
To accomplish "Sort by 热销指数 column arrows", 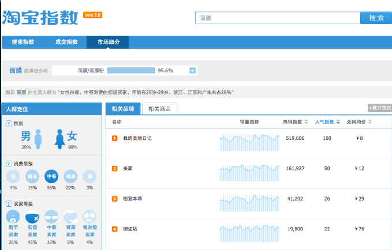I will tap(306, 122).
